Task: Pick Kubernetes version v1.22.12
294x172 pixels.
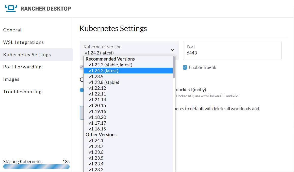Action: [x=128, y=88]
